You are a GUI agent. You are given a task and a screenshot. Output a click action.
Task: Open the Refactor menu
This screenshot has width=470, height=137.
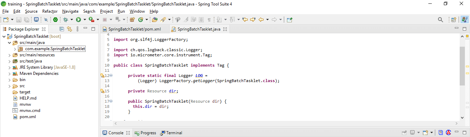(50, 11)
